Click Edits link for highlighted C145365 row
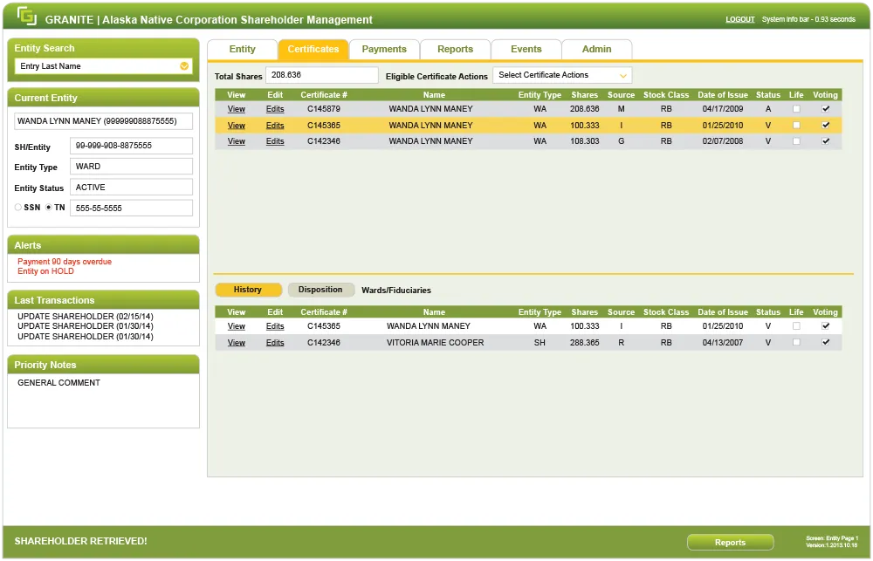The width and height of the screenshot is (873, 561). (275, 126)
